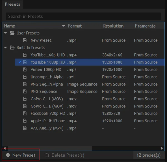This screenshot has height=162, width=167.
Task: Select the Apple iP...& iPhone preset name
Action: 48,121
